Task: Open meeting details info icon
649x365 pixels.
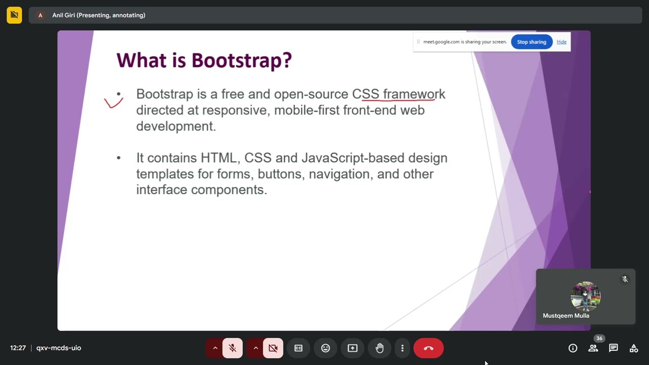Action: 573,348
